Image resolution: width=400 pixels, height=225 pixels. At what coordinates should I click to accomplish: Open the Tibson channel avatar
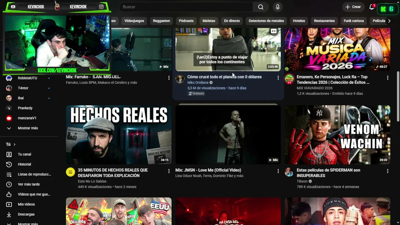(289, 172)
